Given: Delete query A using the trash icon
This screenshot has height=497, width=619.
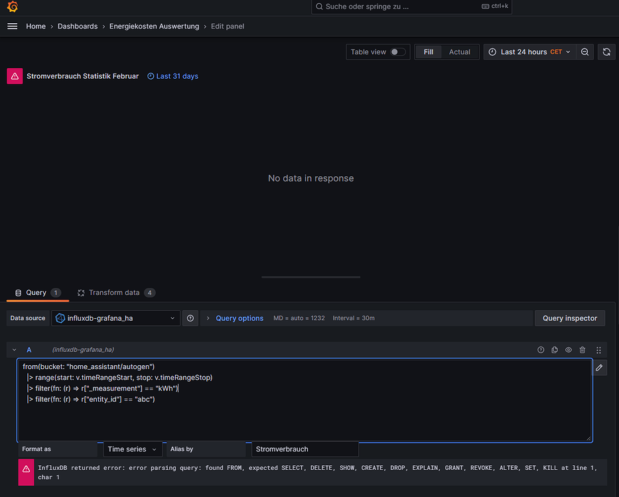Looking at the screenshot, I should (x=582, y=350).
